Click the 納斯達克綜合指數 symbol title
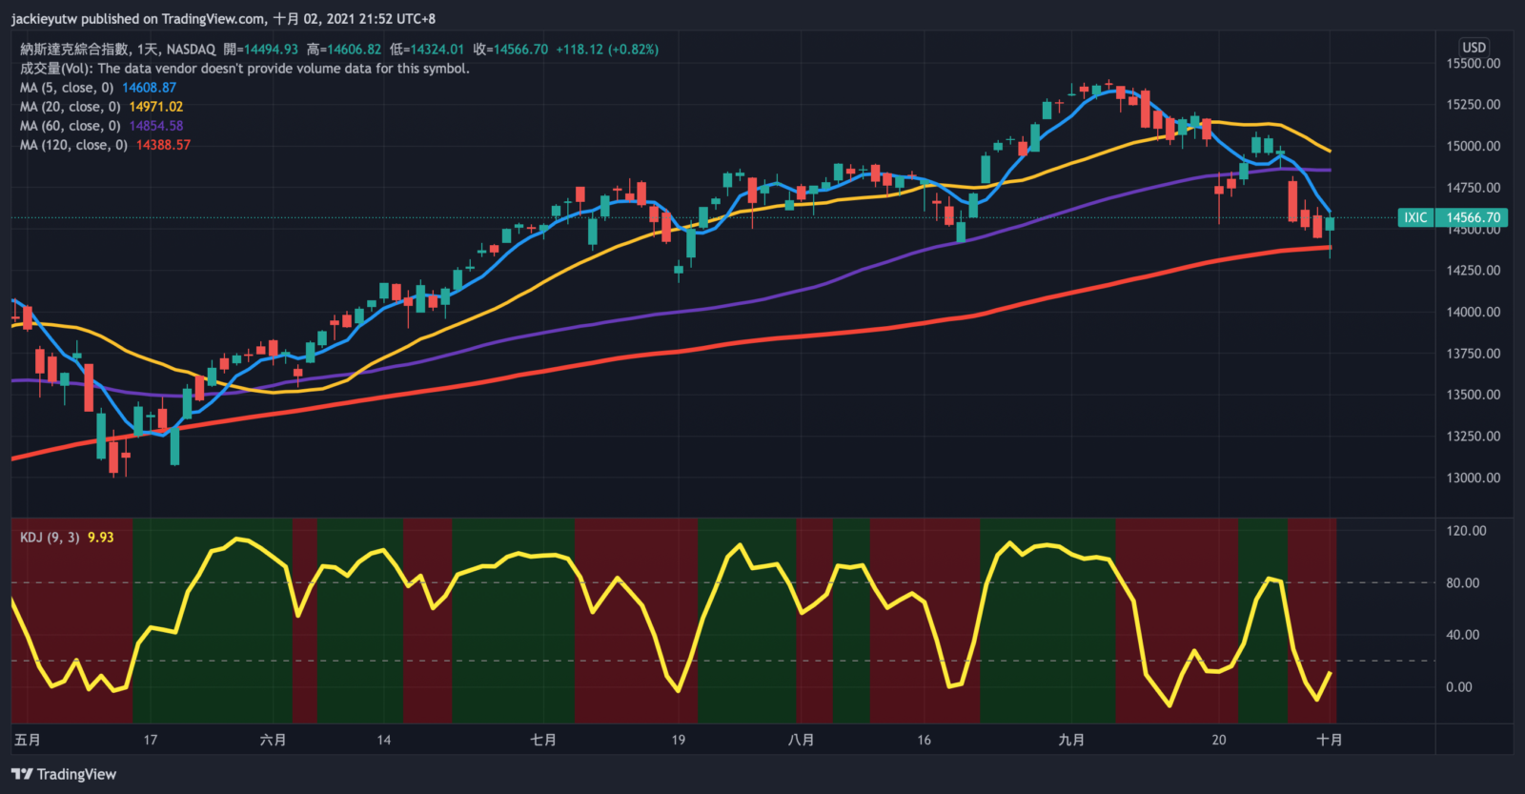1525x794 pixels. point(74,50)
